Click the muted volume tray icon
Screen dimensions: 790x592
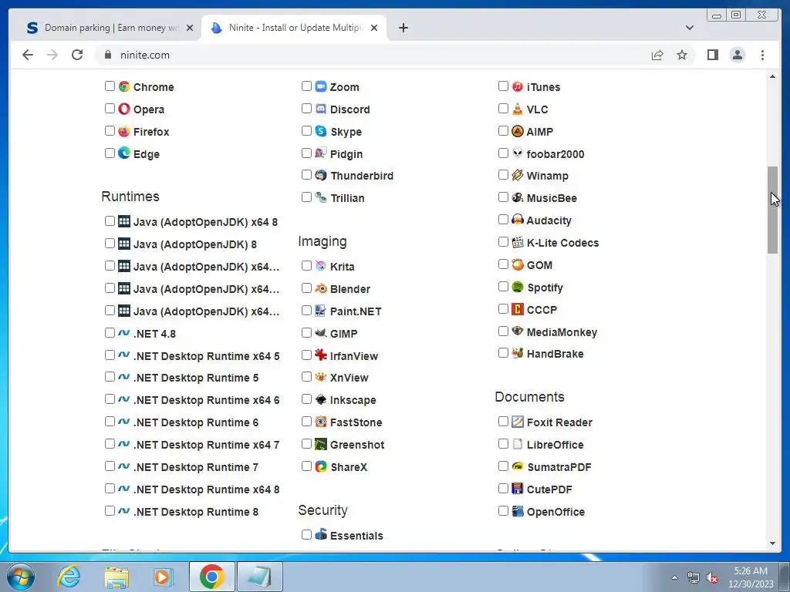click(712, 578)
